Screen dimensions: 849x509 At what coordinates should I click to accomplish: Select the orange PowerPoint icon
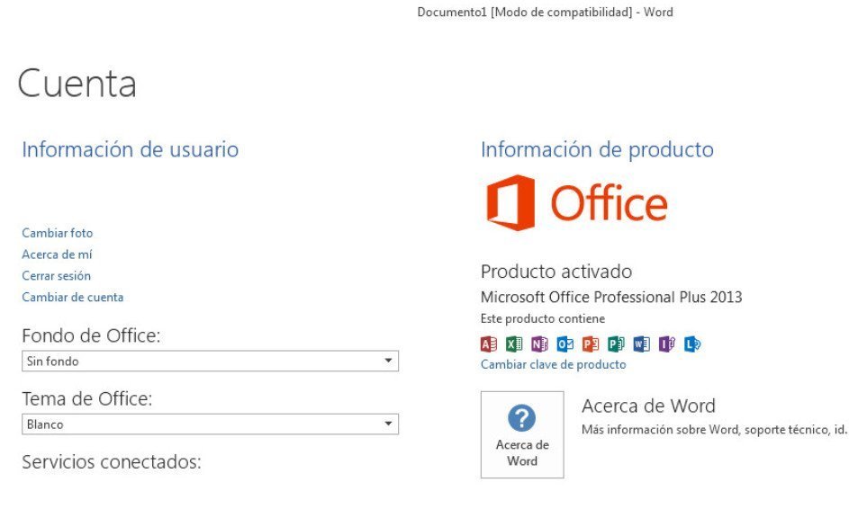[x=591, y=344]
